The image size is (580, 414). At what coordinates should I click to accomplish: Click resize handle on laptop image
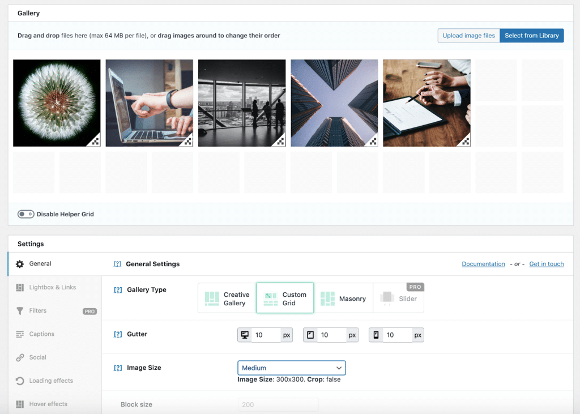pos(188,141)
